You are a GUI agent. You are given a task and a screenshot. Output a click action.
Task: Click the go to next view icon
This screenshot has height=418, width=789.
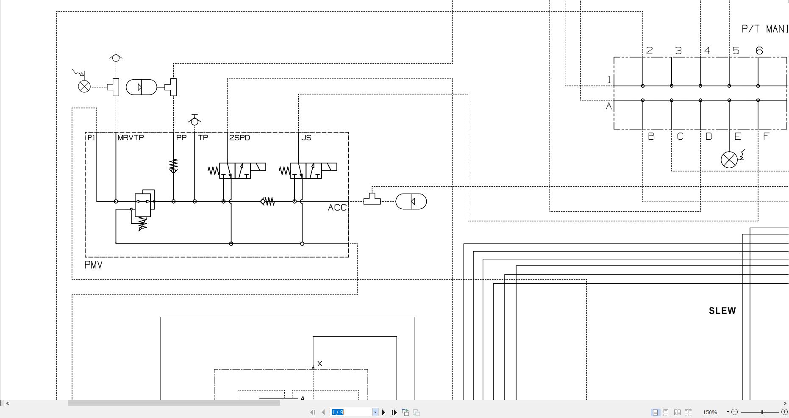[417, 412]
